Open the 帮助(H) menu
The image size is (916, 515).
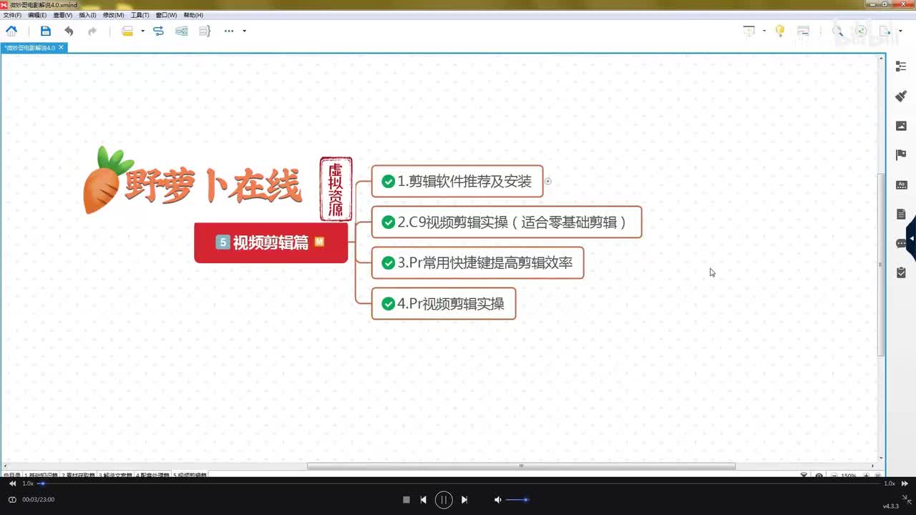[x=193, y=15]
